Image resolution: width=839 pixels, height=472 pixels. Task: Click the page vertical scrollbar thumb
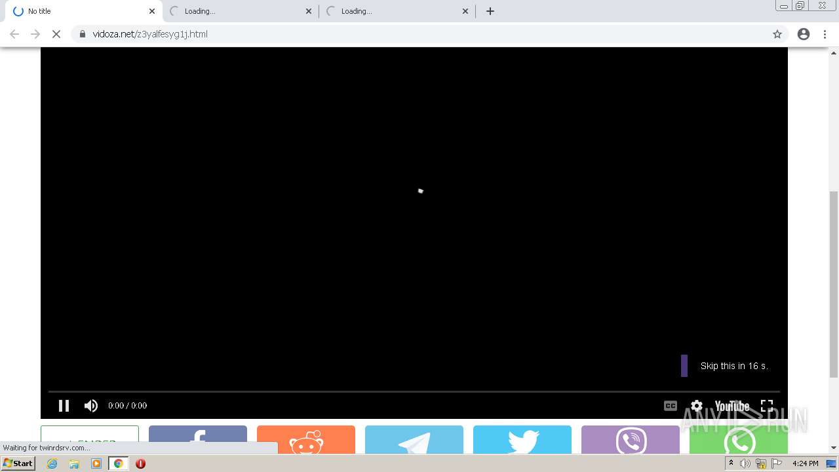click(833, 285)
